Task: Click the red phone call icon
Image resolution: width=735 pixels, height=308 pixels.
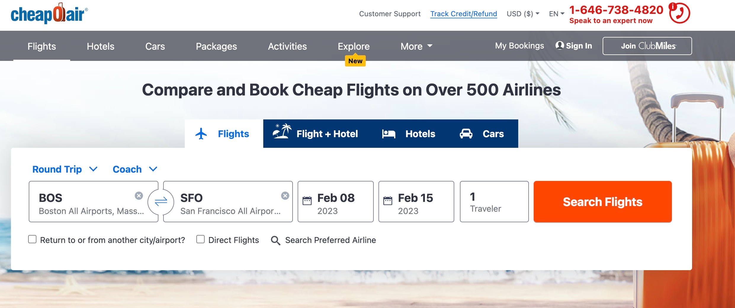Action: [x=680, y=13]
